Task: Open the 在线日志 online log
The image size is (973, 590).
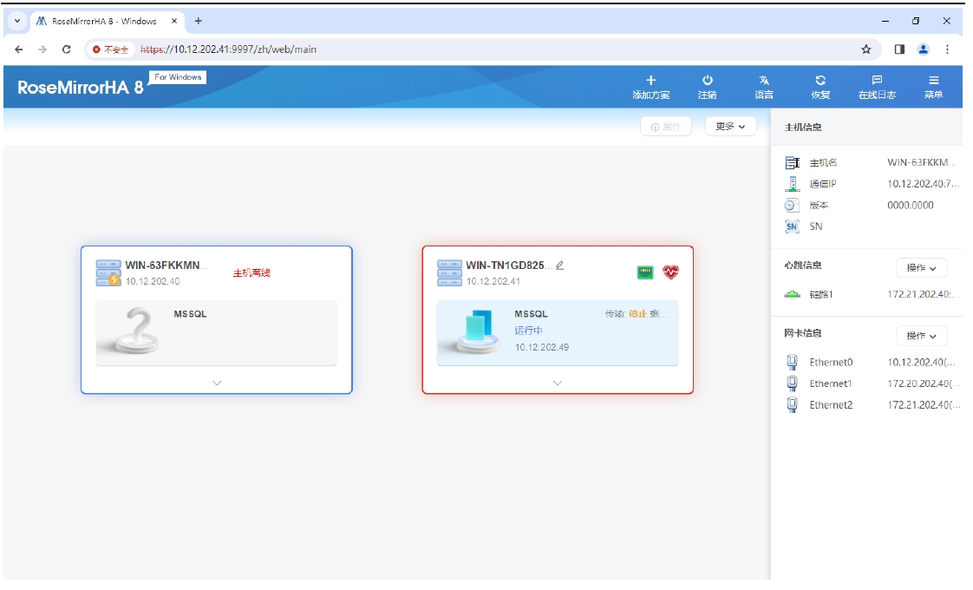Action: [877, 87]
